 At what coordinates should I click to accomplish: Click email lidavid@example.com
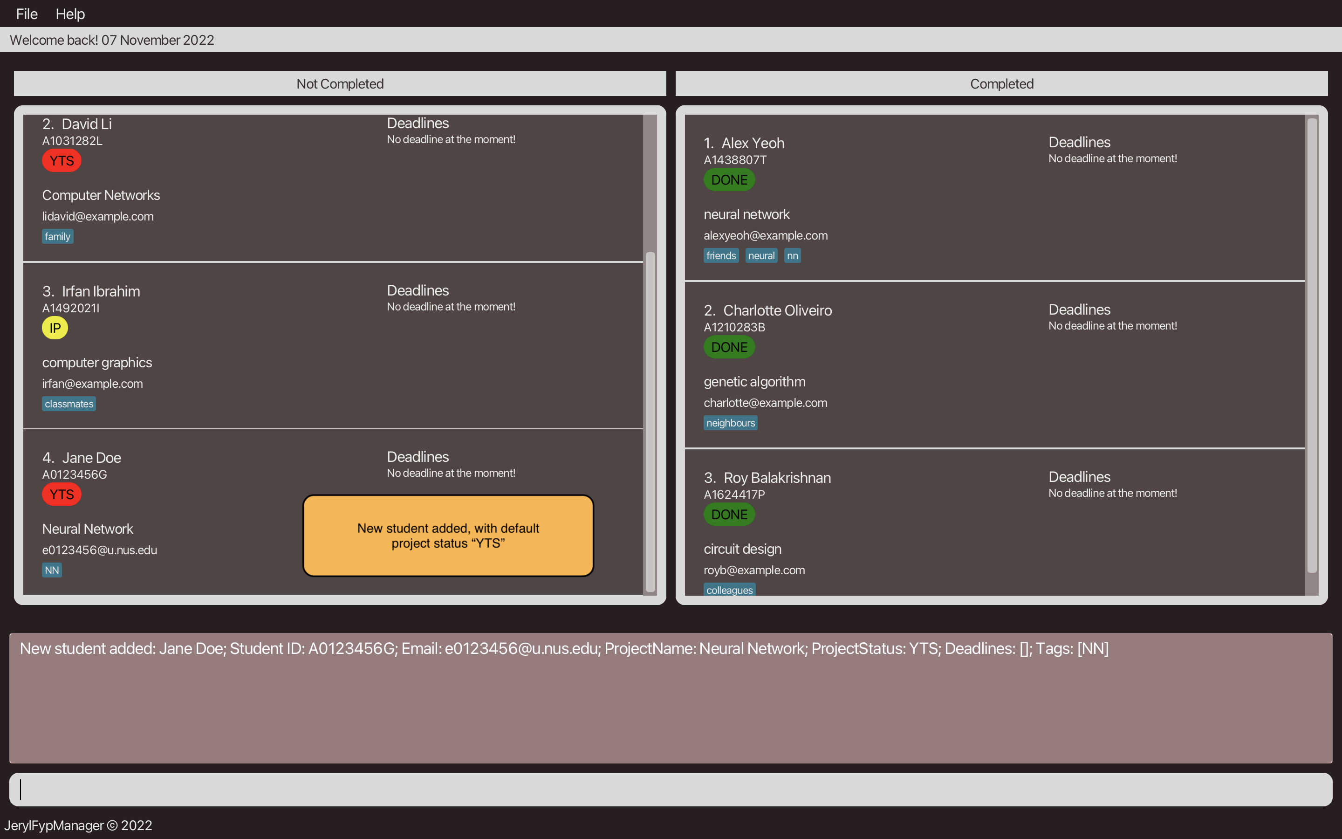point(97,216)
